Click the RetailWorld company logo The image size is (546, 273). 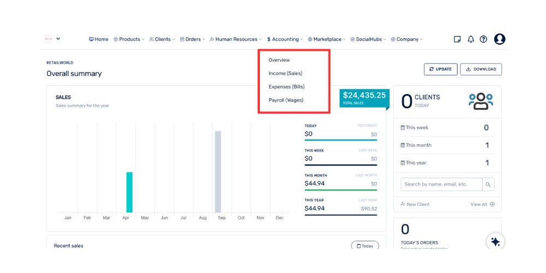48,39
